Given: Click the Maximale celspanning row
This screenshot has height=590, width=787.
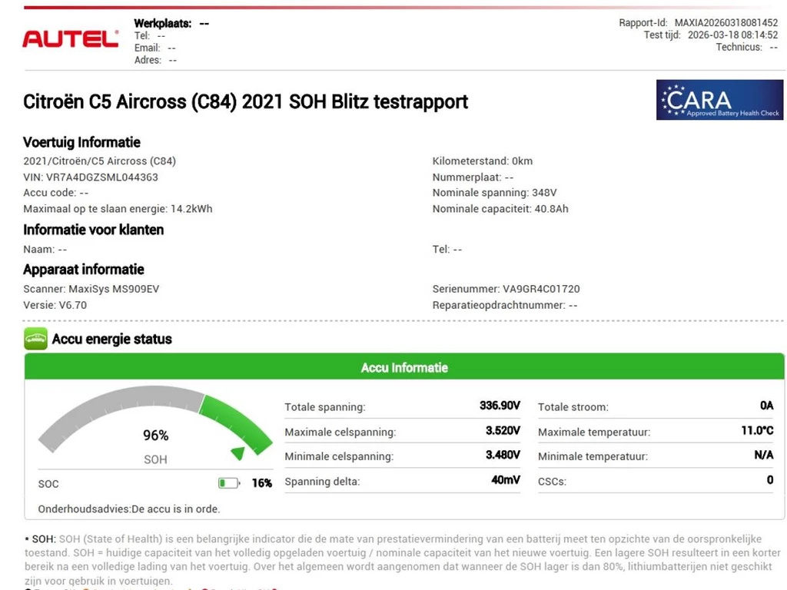Looking at the screenshot, I should 402,432.
